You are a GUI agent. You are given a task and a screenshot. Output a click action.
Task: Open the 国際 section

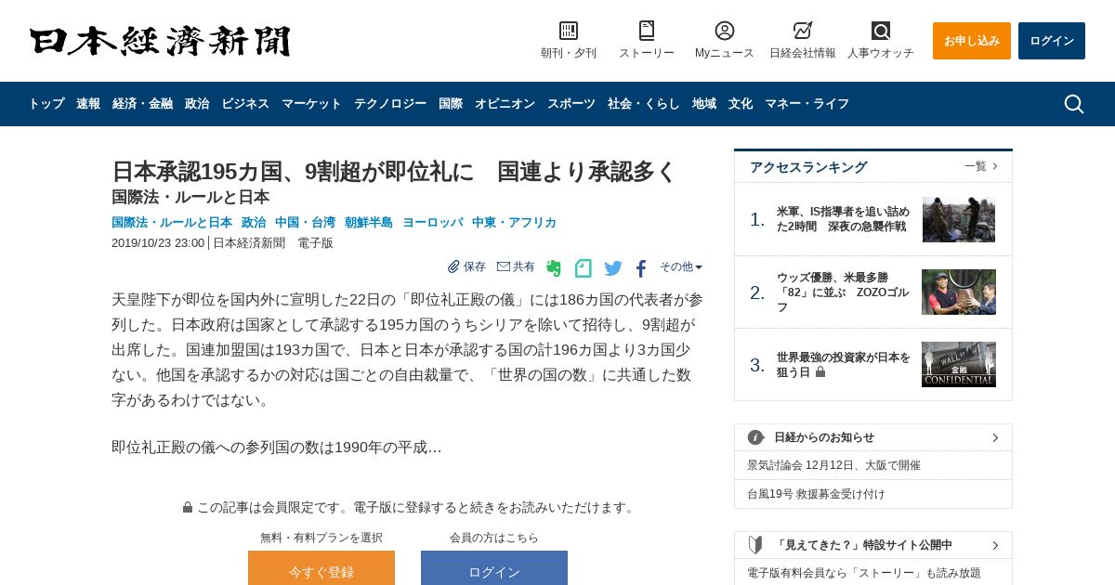451,104
